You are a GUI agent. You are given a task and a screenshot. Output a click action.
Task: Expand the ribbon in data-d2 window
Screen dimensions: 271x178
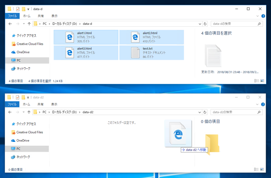click(x=257, y=104)
